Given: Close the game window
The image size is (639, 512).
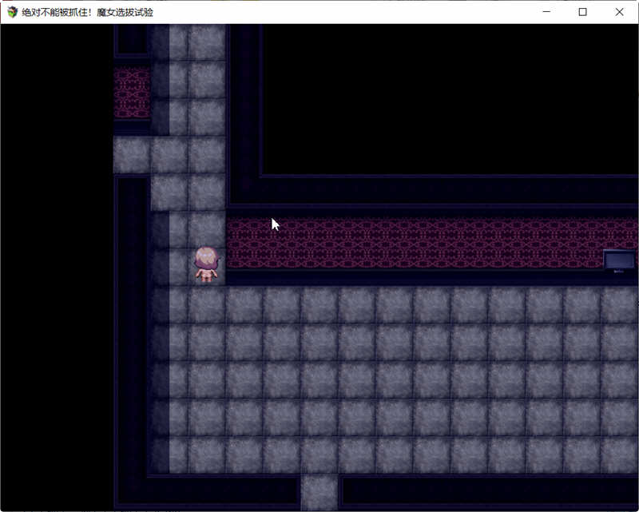Looking at the screenshot, I should 620,12.
